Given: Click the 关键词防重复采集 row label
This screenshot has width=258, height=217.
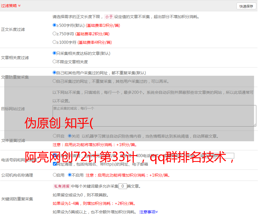Looking at the screenshot, I should tap(17, 199).
